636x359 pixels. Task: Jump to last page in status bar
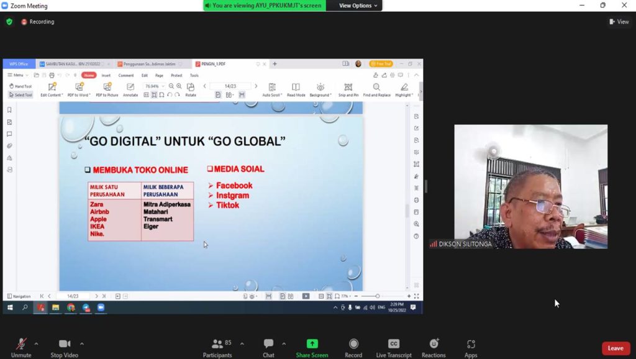pos(104,296)
